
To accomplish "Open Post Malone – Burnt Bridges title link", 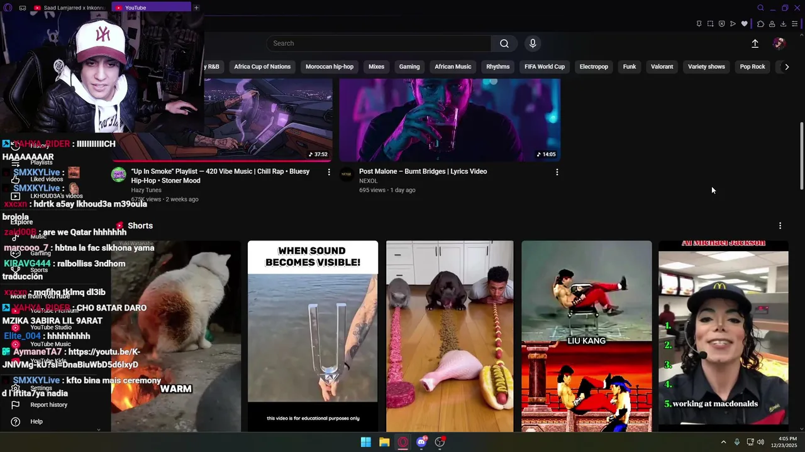I will click(423, 171).
